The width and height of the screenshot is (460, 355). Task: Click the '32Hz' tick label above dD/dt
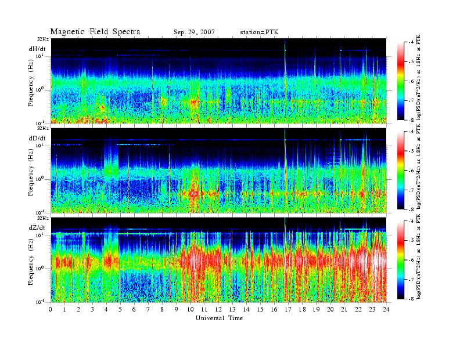pyautogui.click(x=43, y=128)
